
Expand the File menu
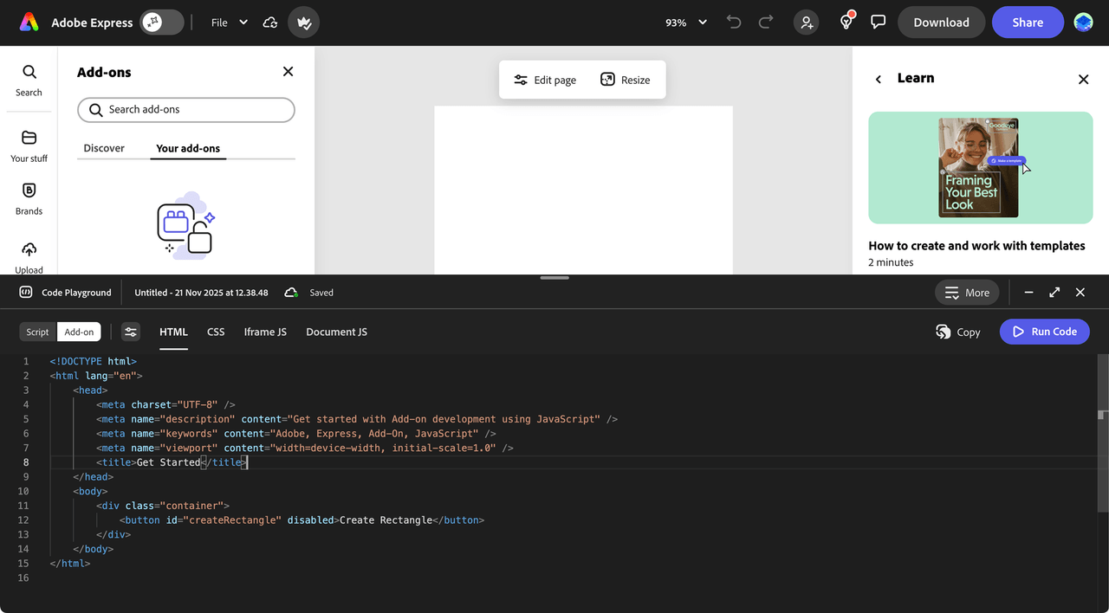pos(228,23)
